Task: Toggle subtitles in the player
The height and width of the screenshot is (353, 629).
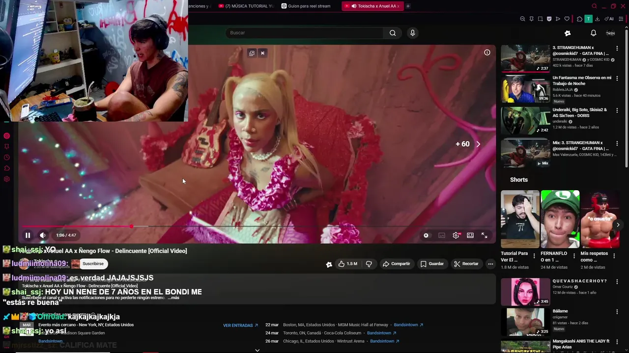Action: [442, 235]
